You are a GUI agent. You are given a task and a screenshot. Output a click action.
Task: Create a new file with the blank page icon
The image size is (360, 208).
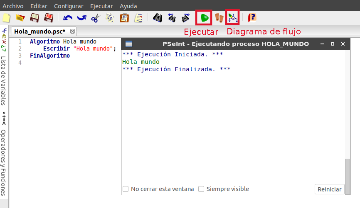[x=6, y=18]
